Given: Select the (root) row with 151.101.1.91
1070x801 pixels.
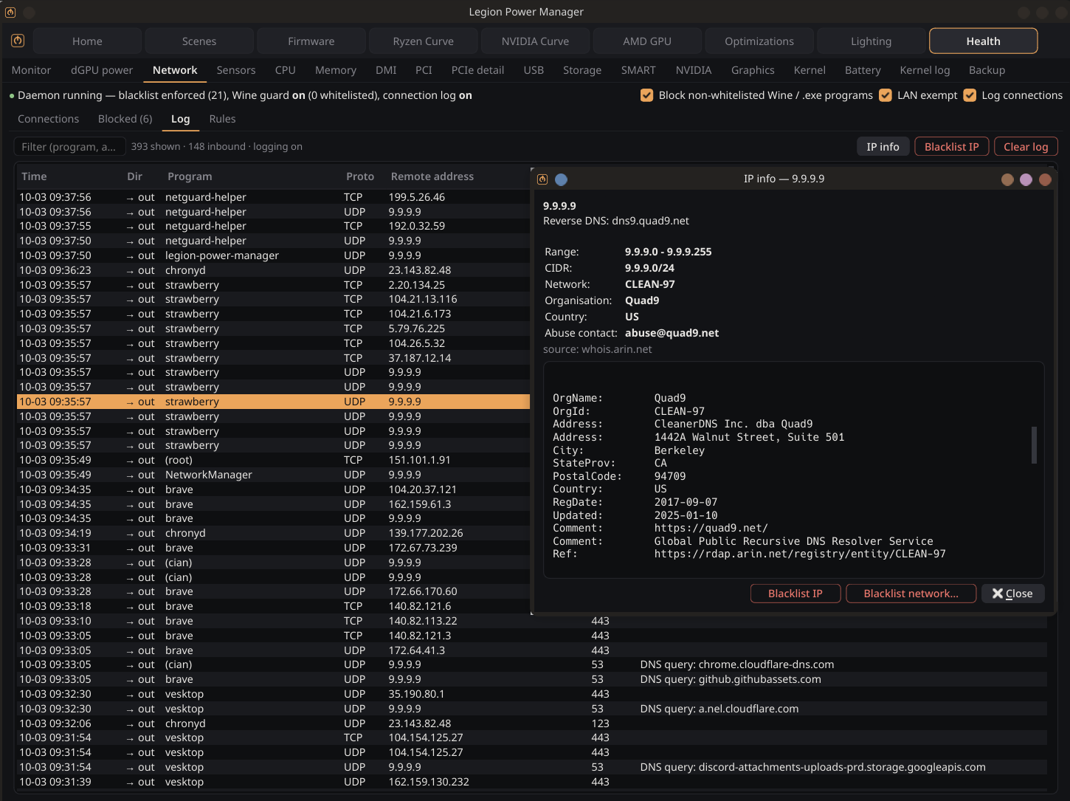Looking at the screenshot, I should [273, 460].
